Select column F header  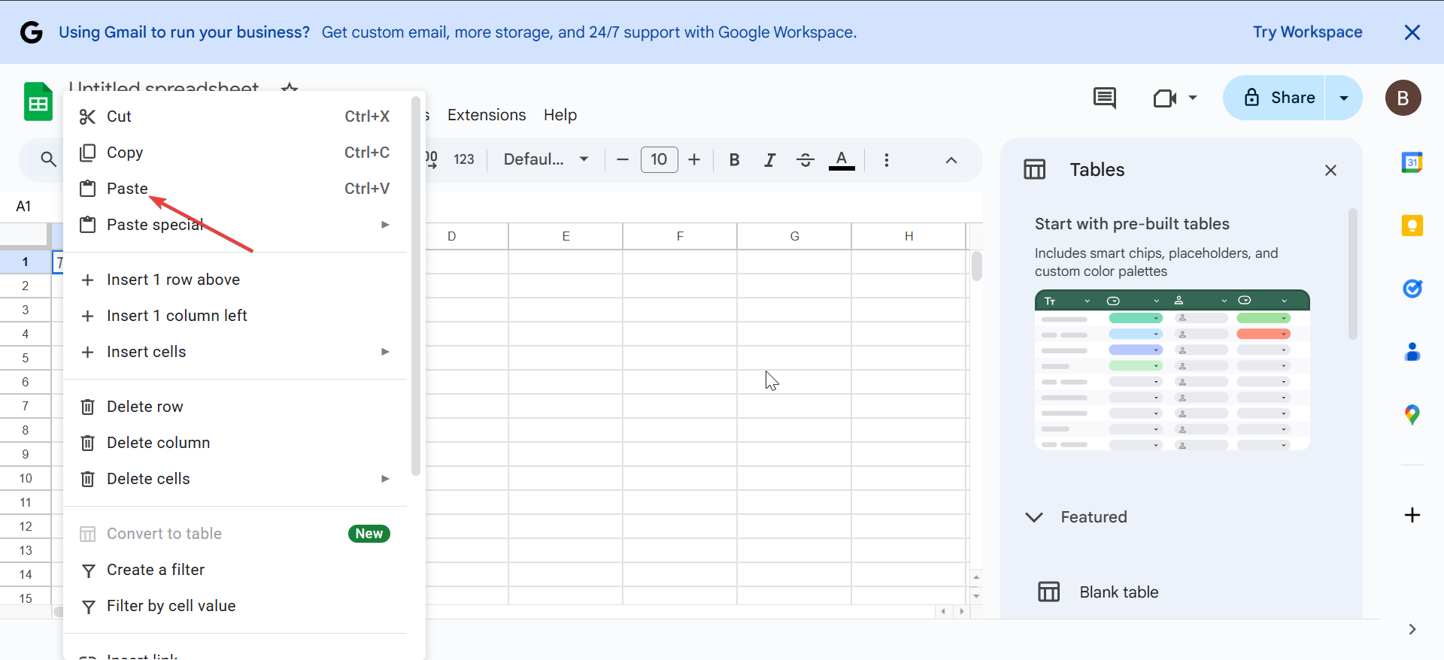(x=680, y=236)
